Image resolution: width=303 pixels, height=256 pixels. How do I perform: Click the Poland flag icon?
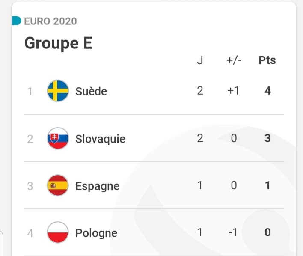tap(58, 232)
